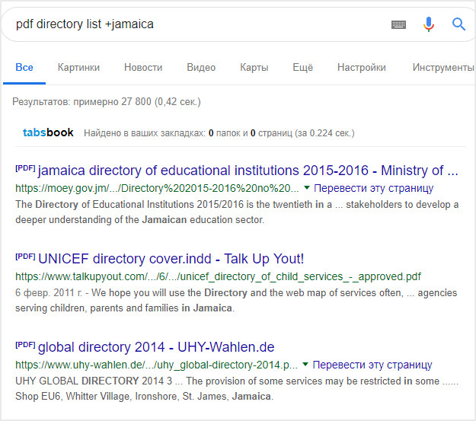The image size is (476, 421).
Task: Click the blue search magnifier icon
Action: (x=458, y=24)
